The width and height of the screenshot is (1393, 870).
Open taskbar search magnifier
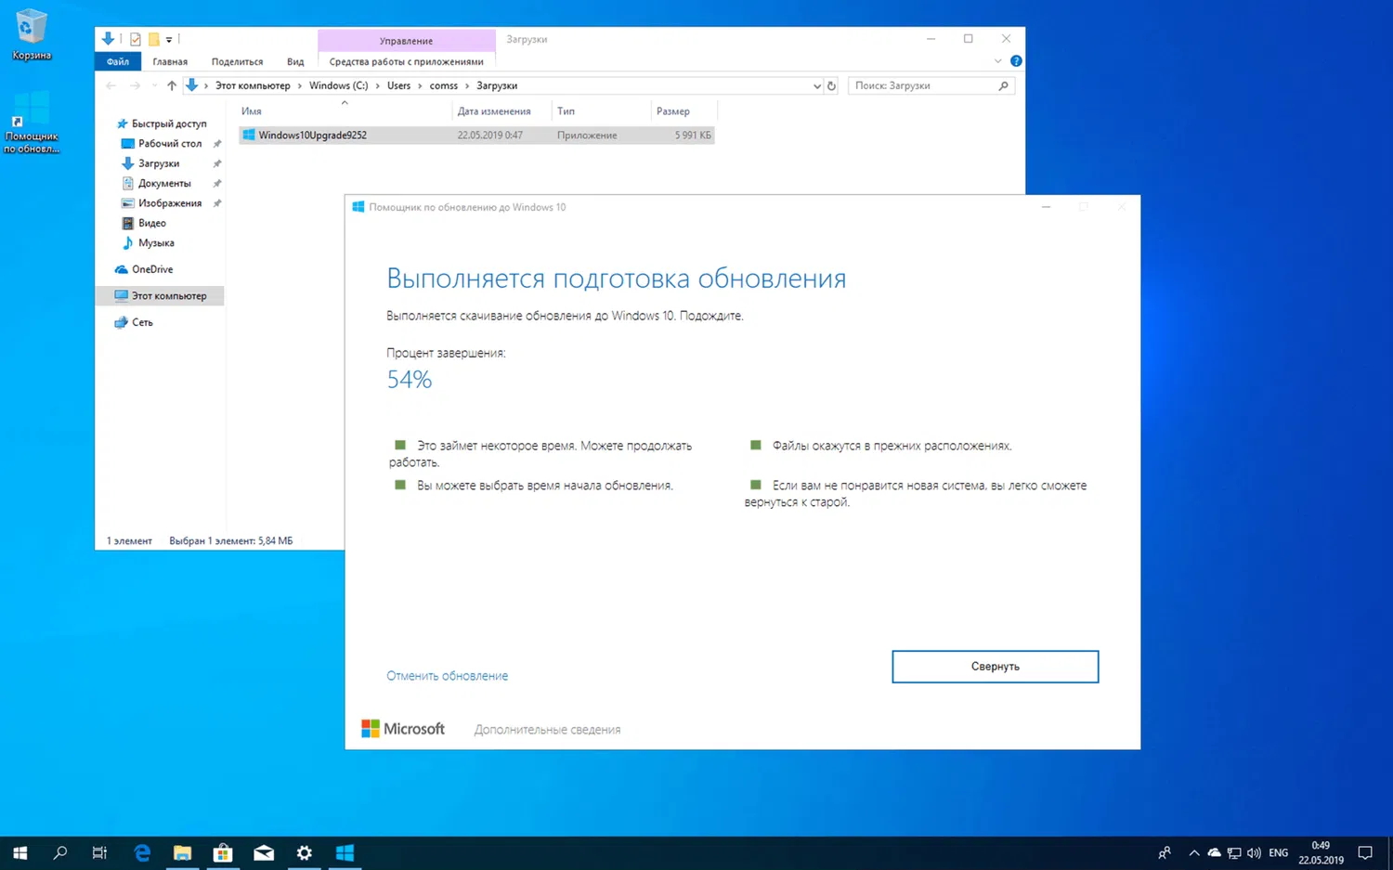click(x=60, y=852)
